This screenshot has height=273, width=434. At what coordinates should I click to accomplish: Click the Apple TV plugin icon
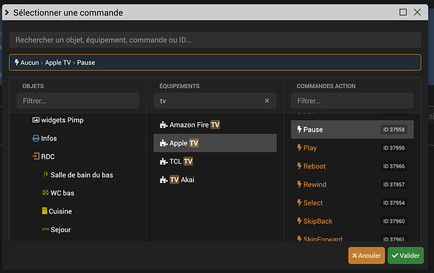pos(164,143)
